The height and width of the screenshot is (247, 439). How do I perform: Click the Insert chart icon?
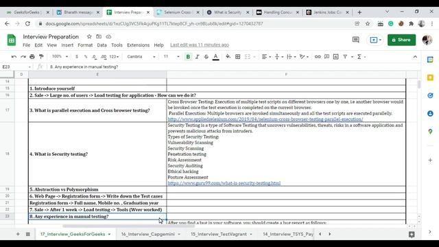pos(336,57)
